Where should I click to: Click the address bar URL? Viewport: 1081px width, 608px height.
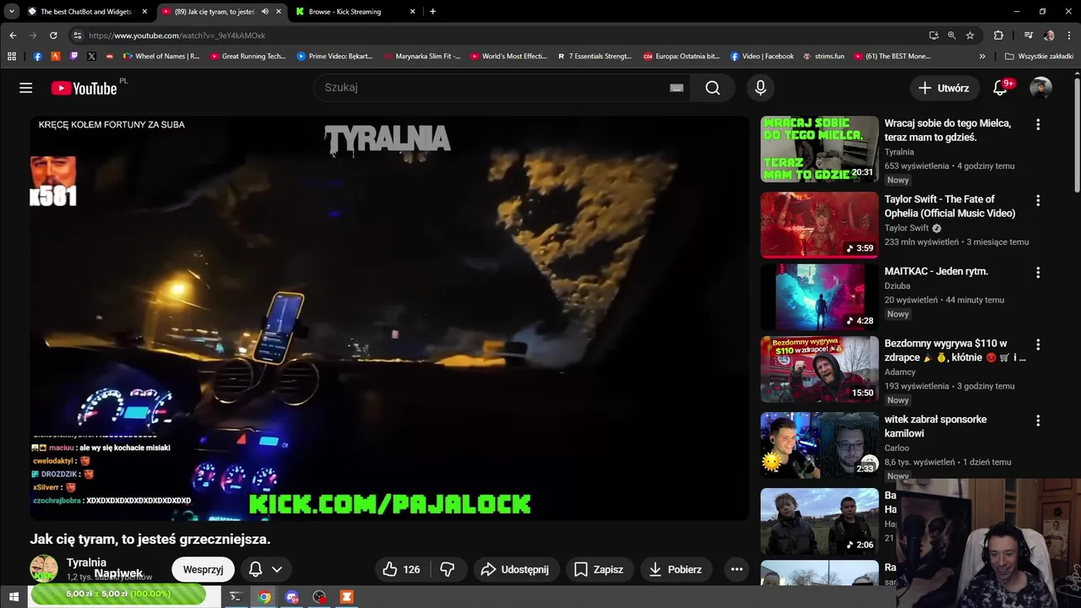tap(177, 35)
